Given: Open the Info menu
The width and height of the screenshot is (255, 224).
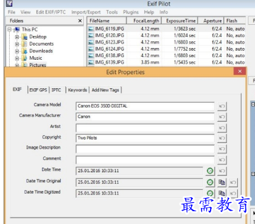Looking at the screenshot, I should 164,12.
